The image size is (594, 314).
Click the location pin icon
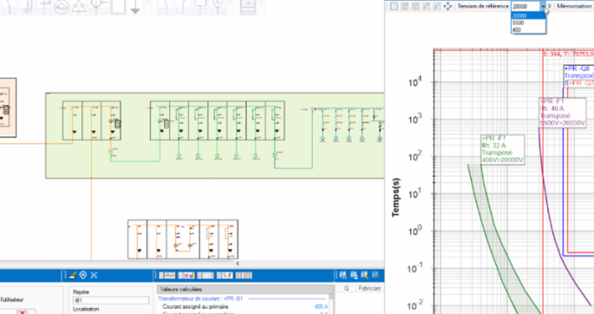tap(83, 275)
